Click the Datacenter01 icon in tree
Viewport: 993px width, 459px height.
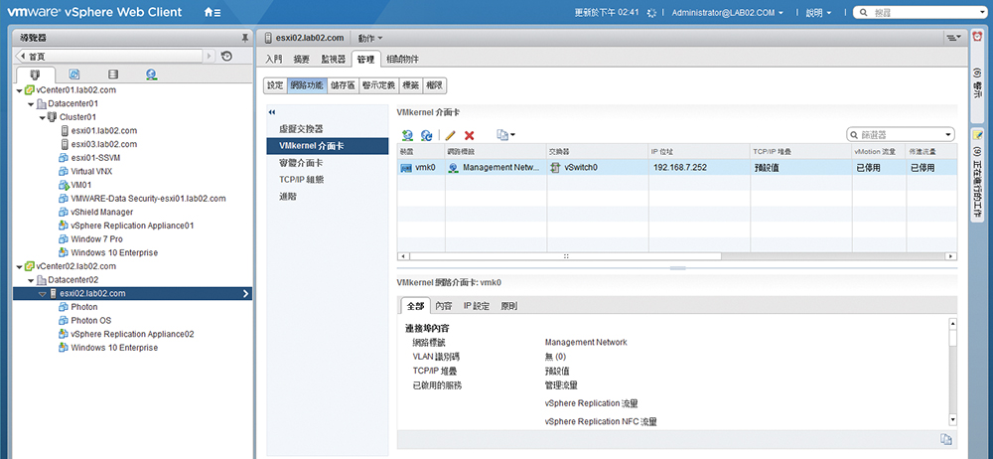(41, 103)
